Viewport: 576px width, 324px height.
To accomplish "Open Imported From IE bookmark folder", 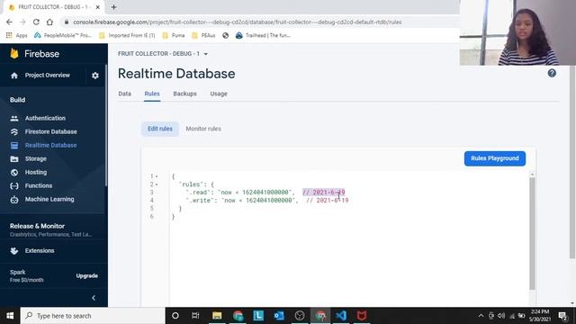I will [x=127, y=35].
